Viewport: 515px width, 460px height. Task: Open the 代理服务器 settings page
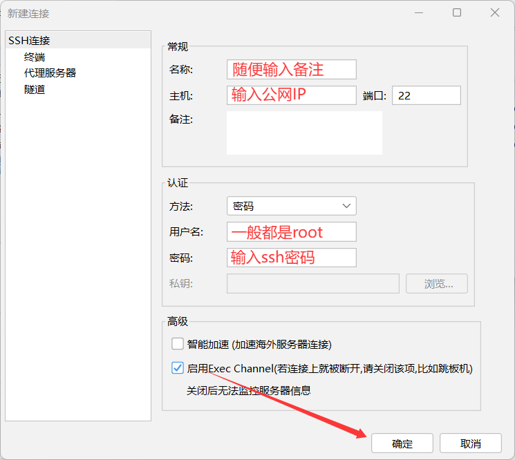(50, 73)
